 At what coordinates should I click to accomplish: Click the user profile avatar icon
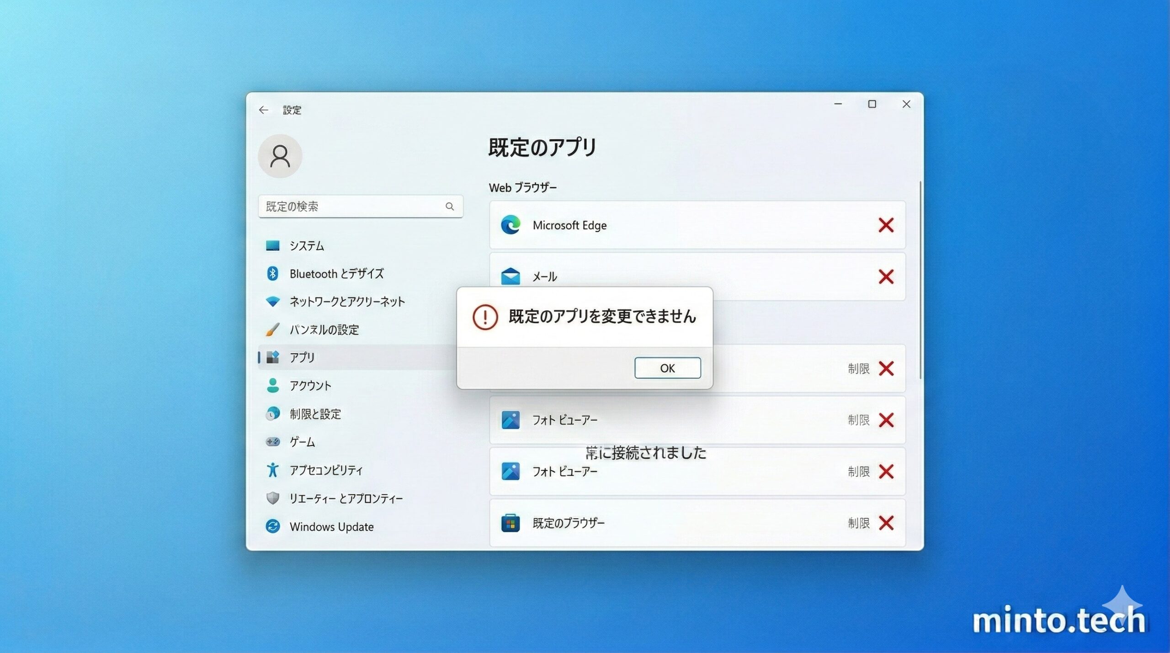280,156
